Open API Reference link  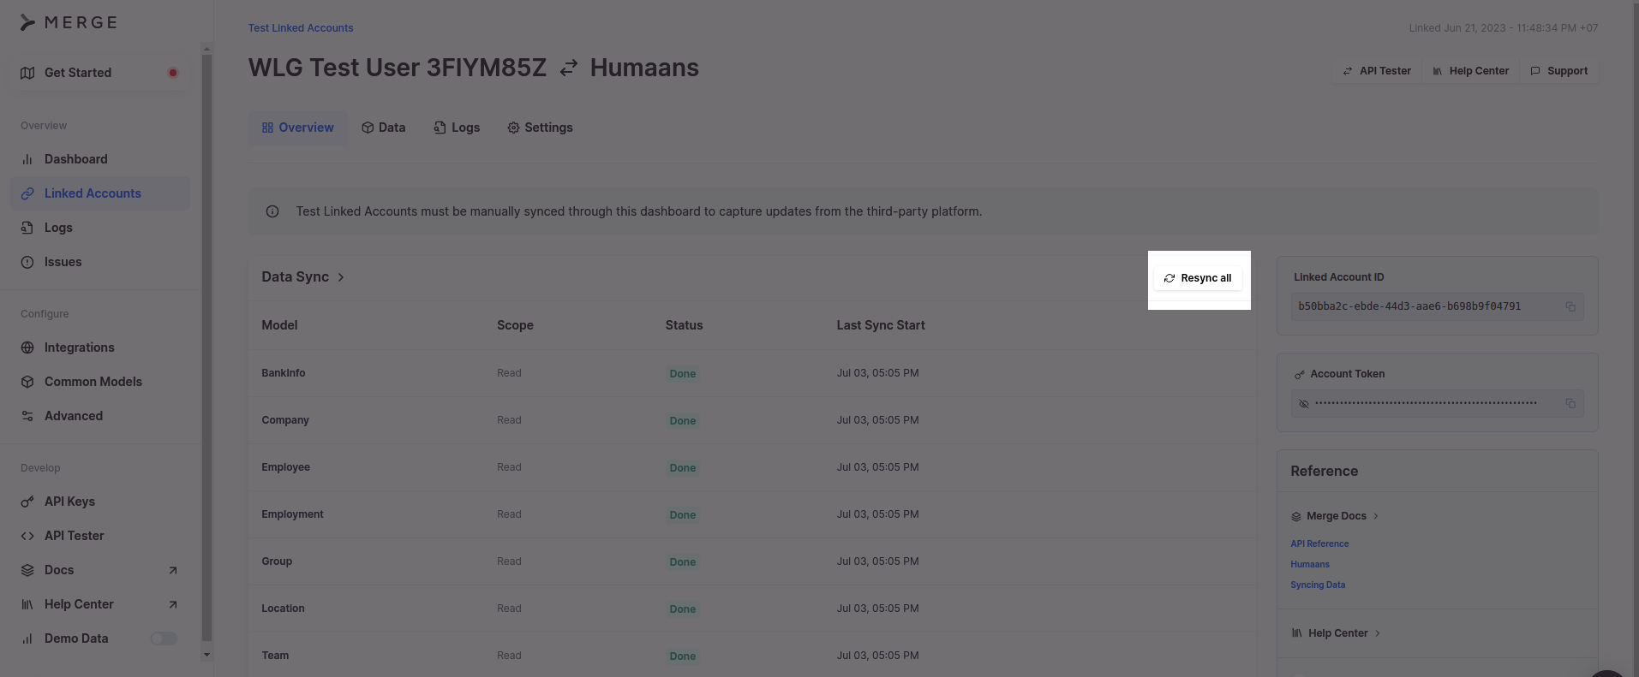click(1319, 543)
